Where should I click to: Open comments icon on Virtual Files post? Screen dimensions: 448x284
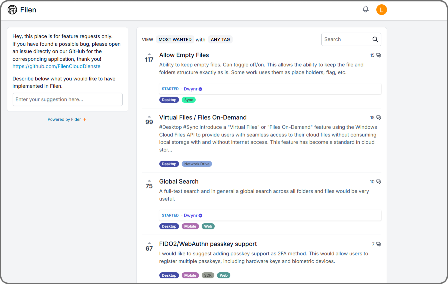(379, 118)
